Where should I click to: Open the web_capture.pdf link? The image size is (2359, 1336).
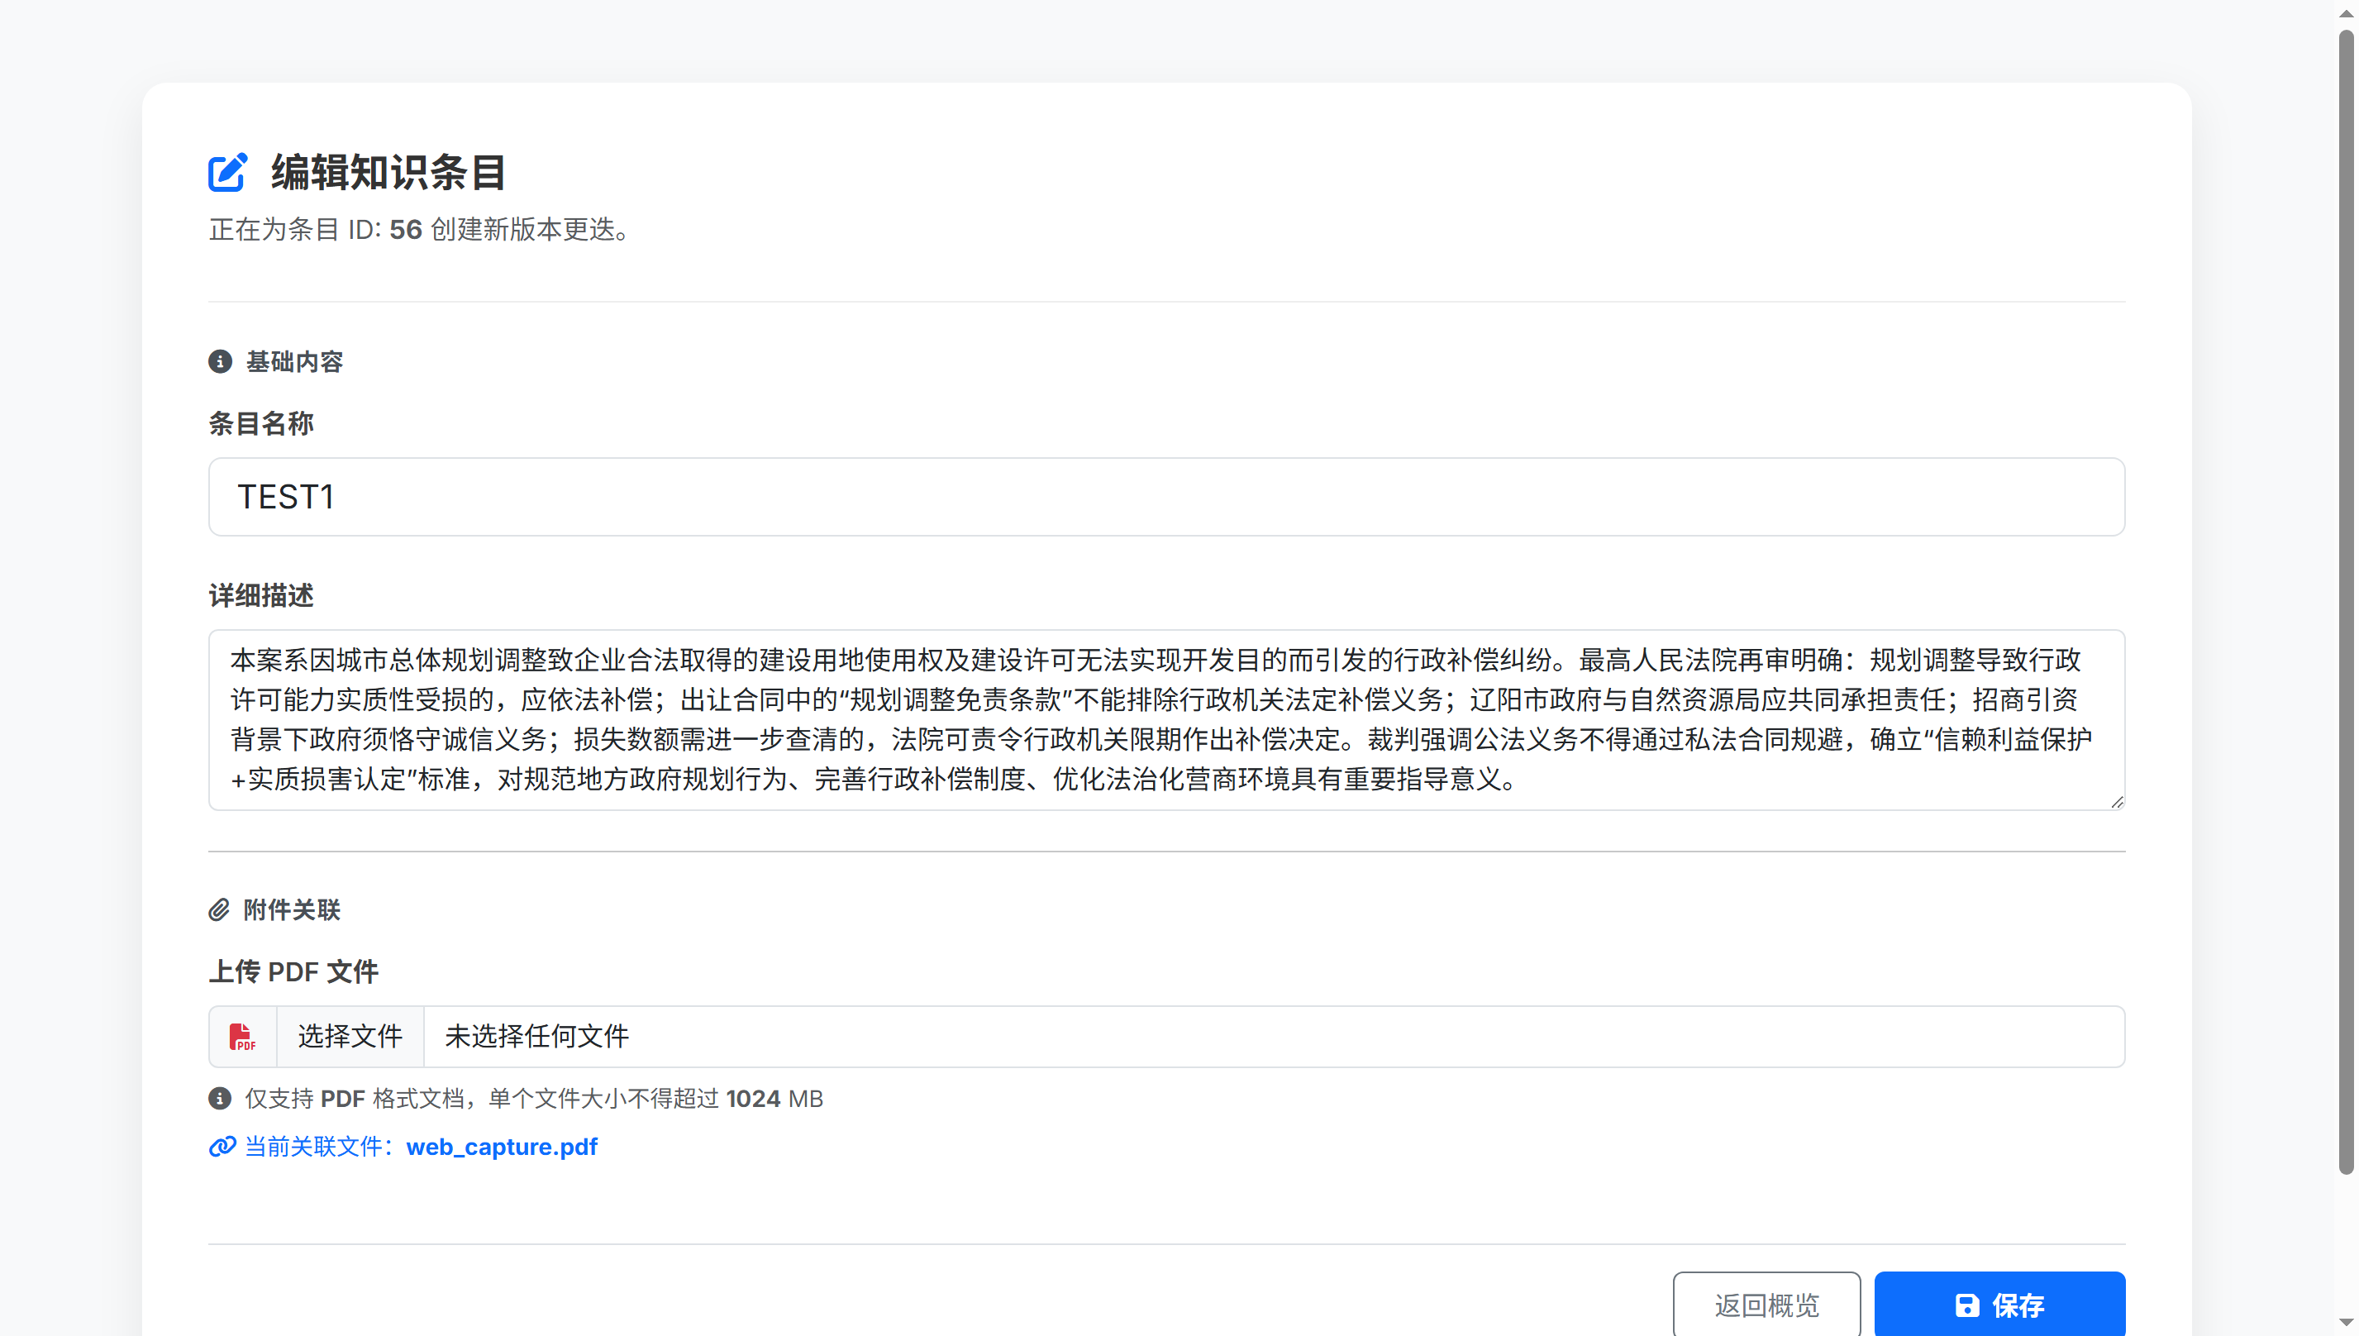(501, 1147)
